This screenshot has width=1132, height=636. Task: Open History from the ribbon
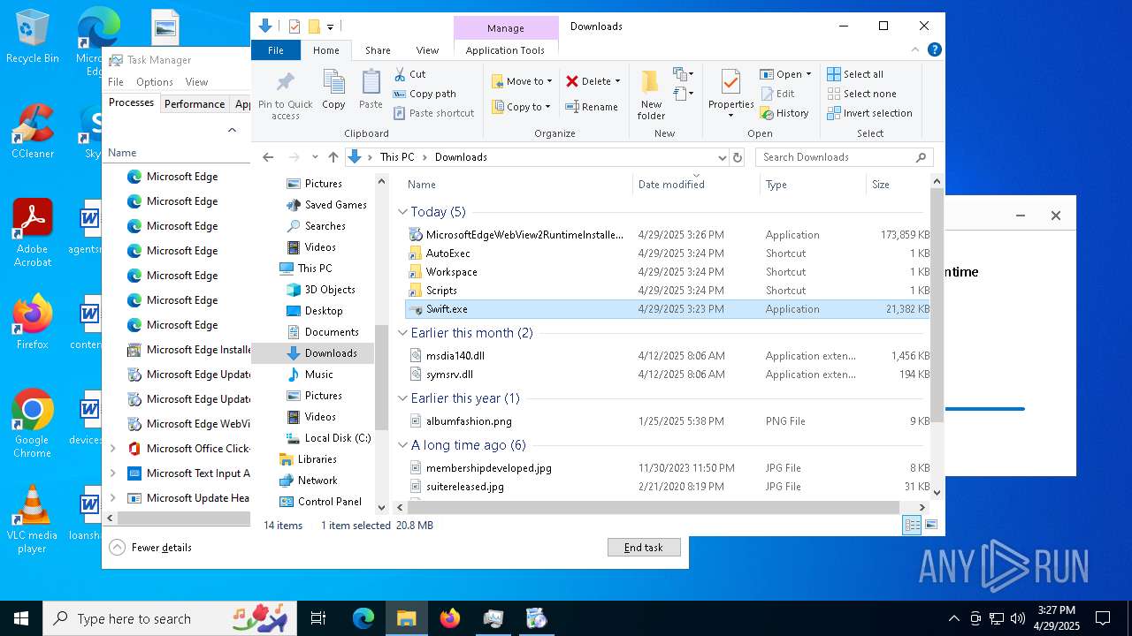click(x=784, y=113)
